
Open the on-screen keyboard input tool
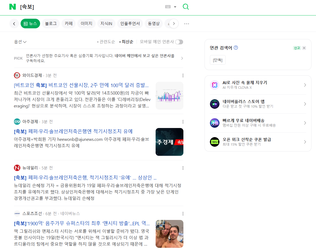pyautogui.click(x=168, y=7)
